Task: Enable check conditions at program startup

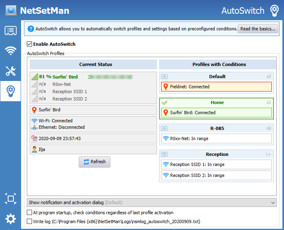Action: click(x=29, y=213)
